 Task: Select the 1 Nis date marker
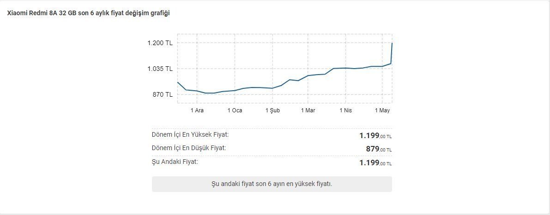tap(345, 110)
